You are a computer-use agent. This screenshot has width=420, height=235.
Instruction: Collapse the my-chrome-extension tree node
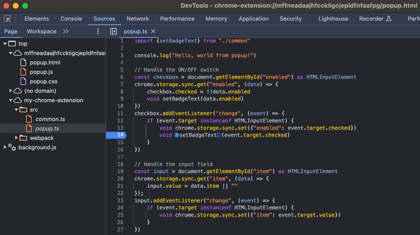point(11,100)
